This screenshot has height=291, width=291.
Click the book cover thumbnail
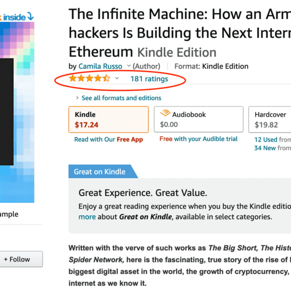17,112
